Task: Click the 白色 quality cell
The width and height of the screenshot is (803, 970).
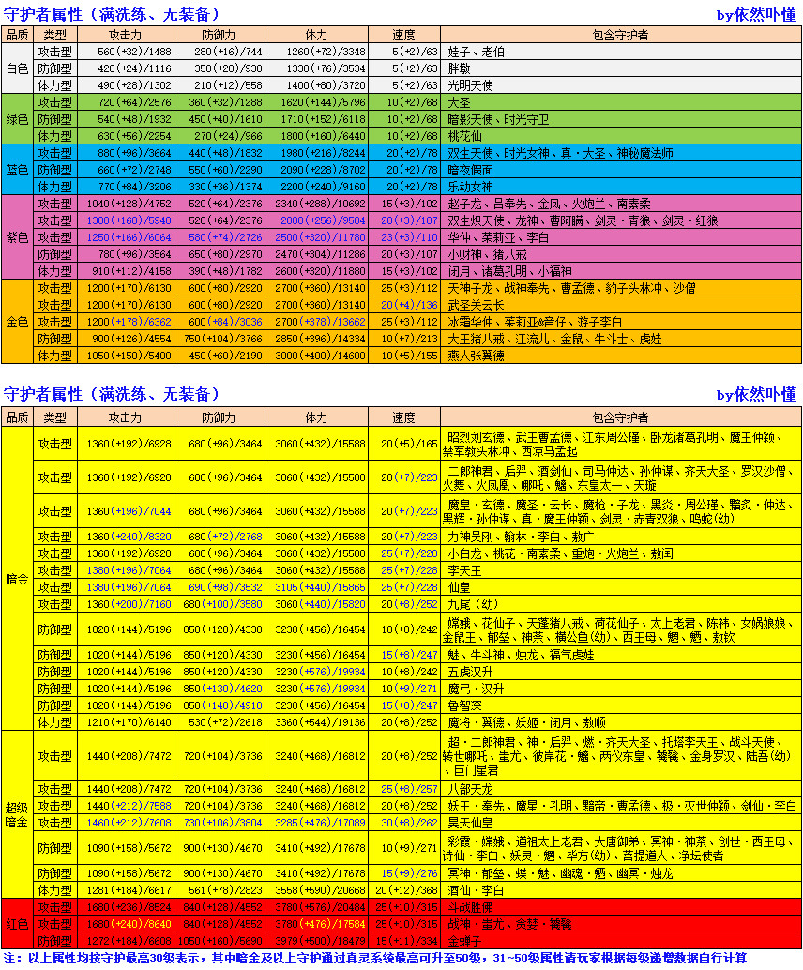Action: 17,68
